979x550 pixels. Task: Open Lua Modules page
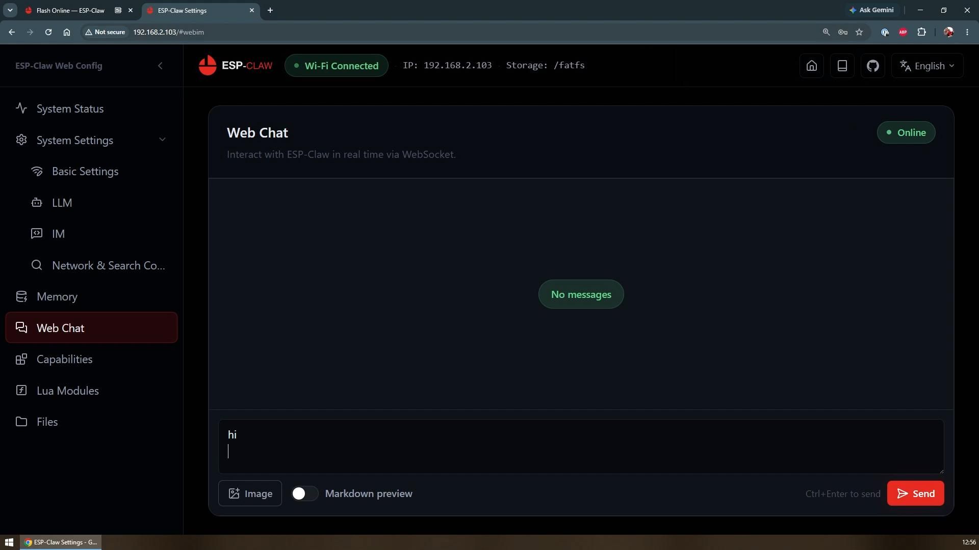coord(91,391)
